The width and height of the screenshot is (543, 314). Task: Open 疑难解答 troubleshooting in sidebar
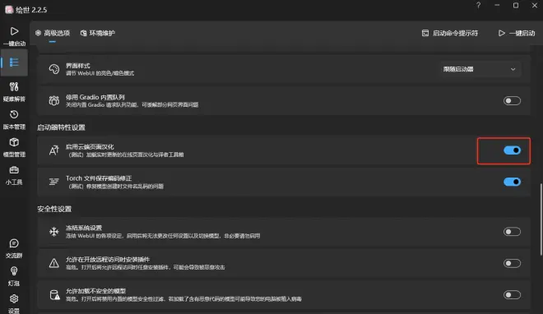(x=14, y=91)
